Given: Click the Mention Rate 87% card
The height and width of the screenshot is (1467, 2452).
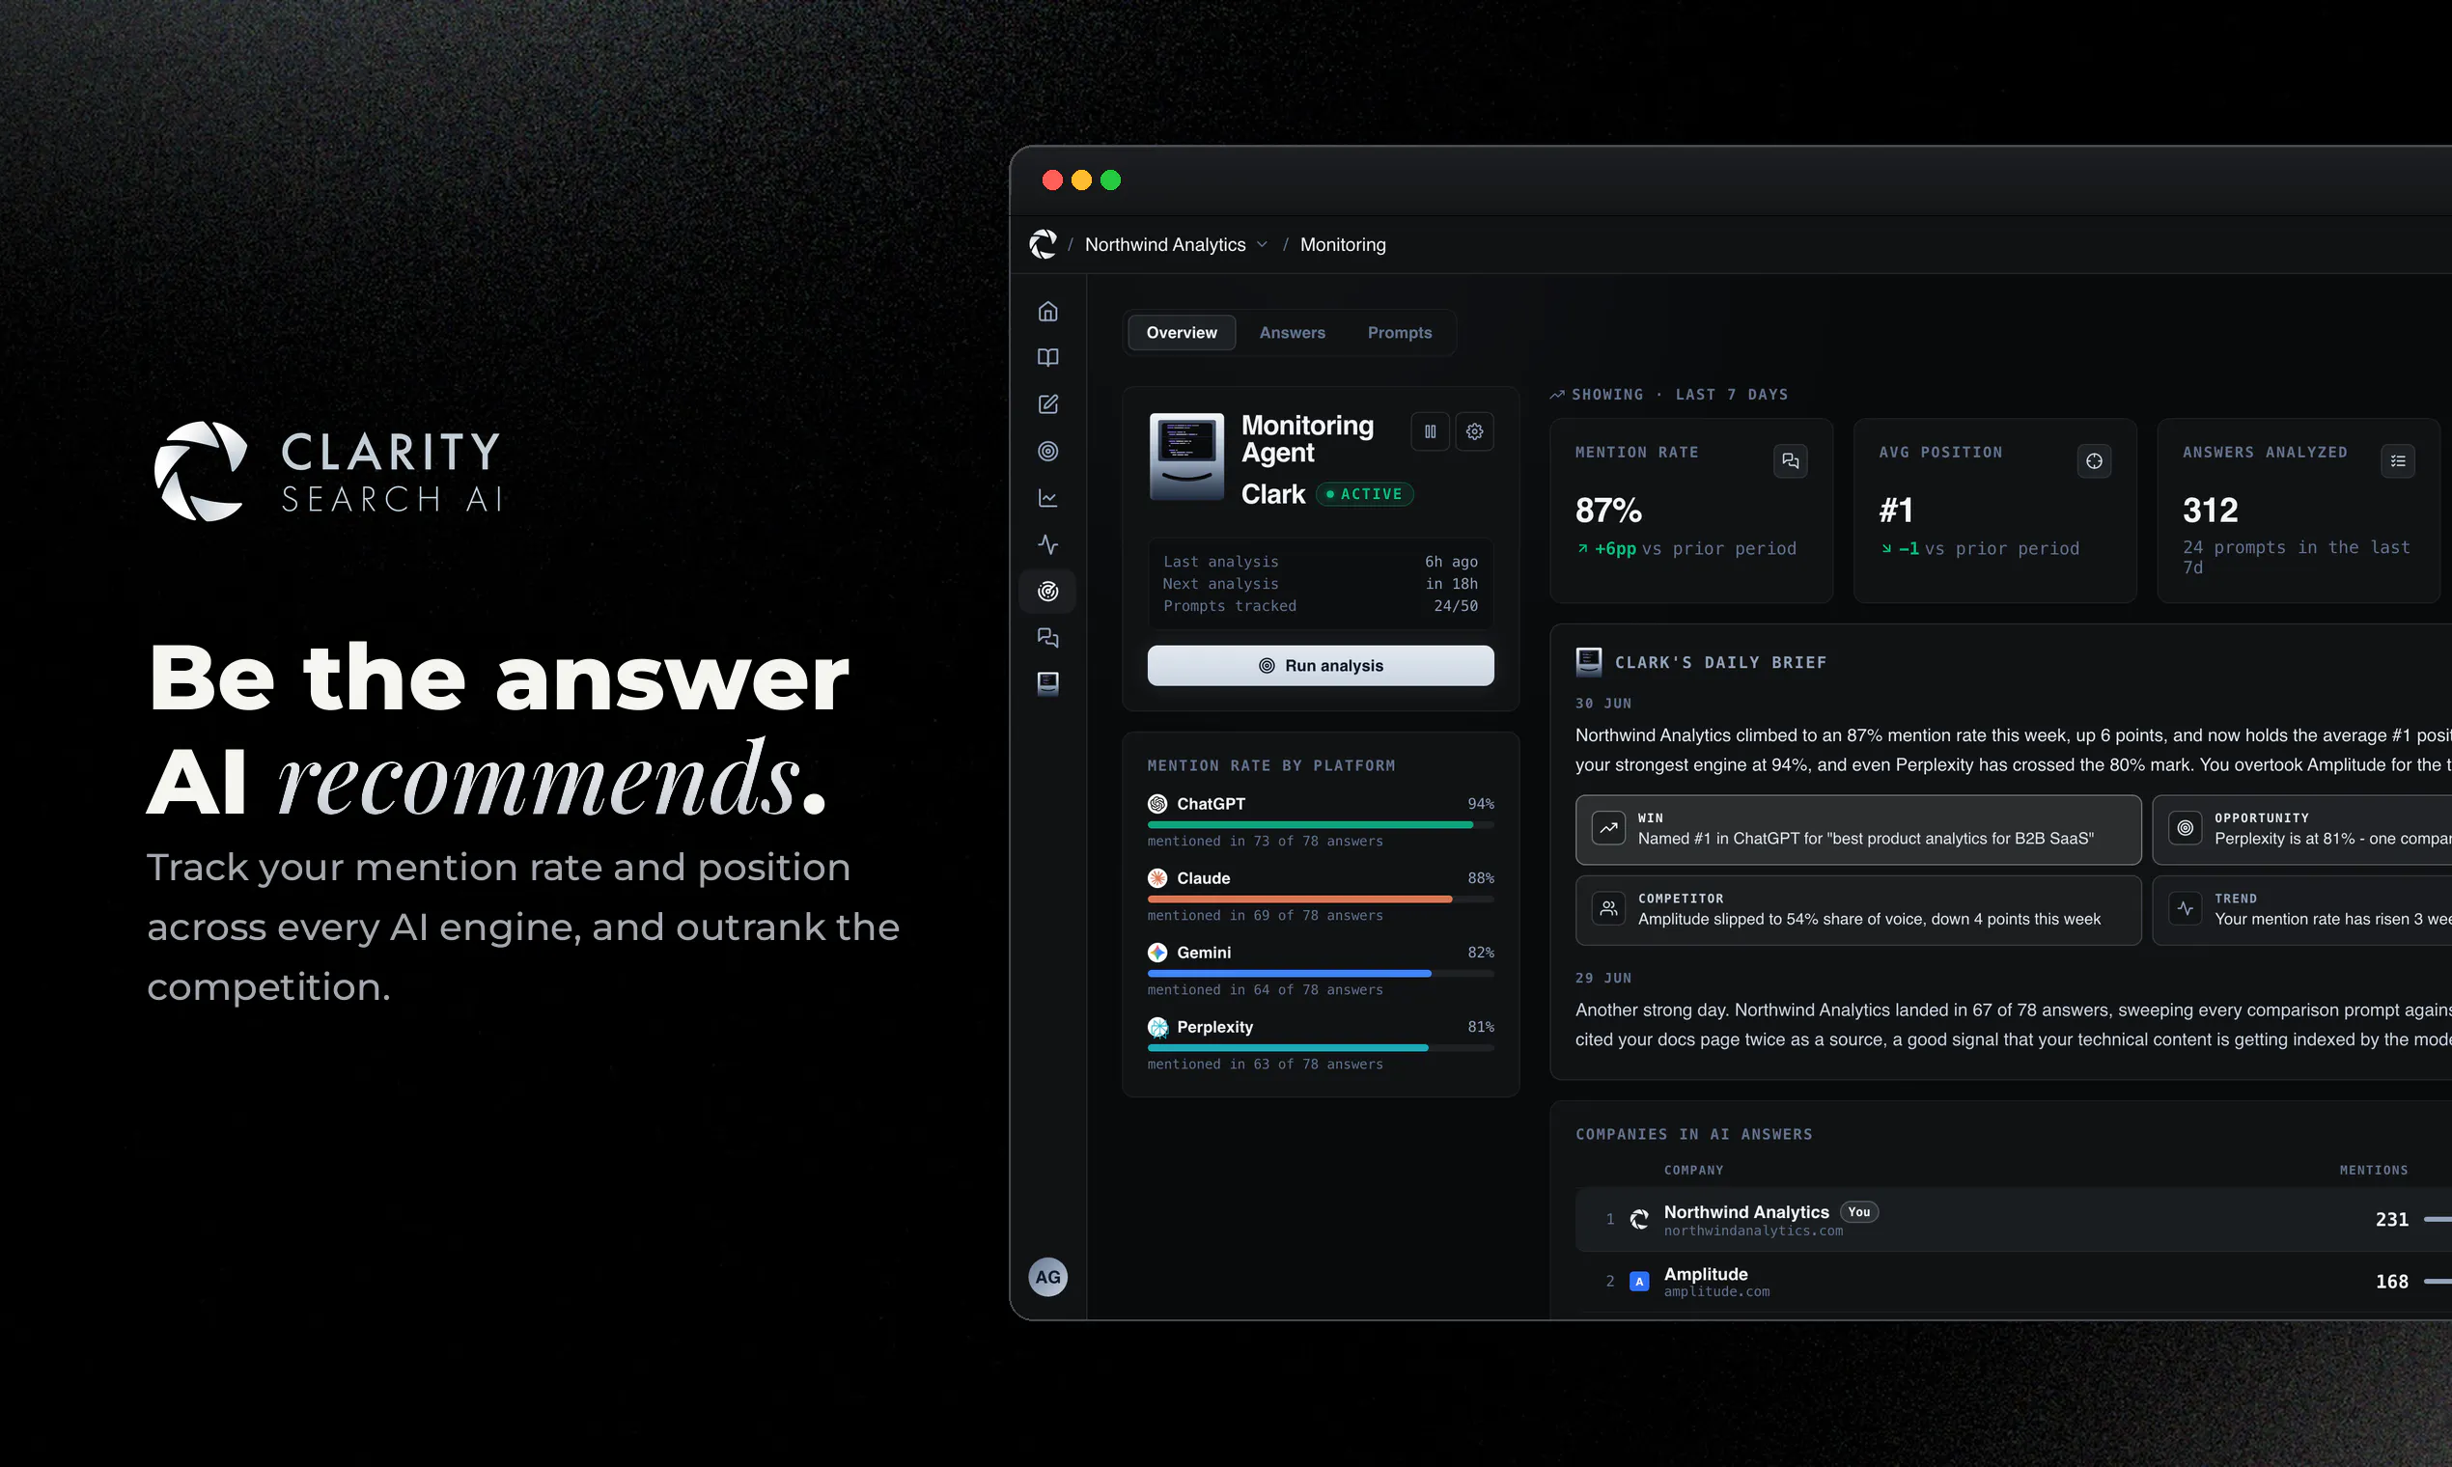Looking at the screenshot, I should (1690, 511).
